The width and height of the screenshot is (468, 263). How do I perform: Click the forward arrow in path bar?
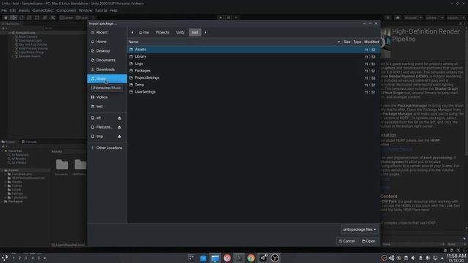pos(205,32)
